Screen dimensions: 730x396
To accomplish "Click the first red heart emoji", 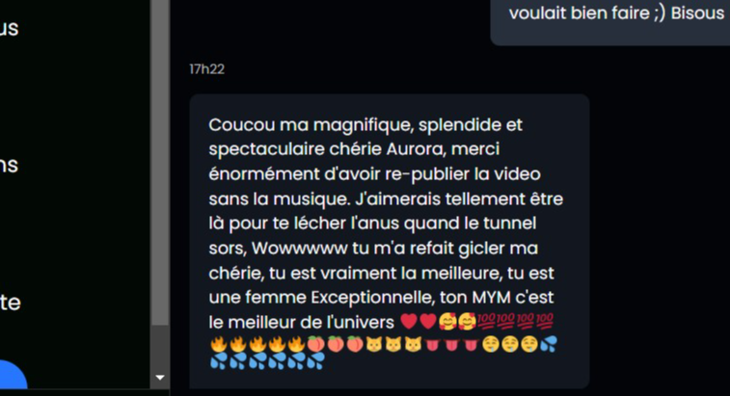I will pos(408,321).
